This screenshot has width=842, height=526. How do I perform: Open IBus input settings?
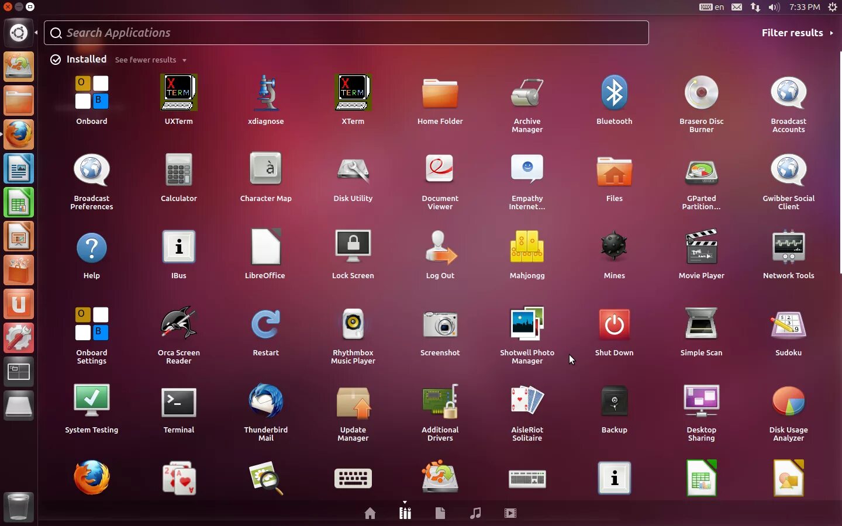(x=179, y=248)
